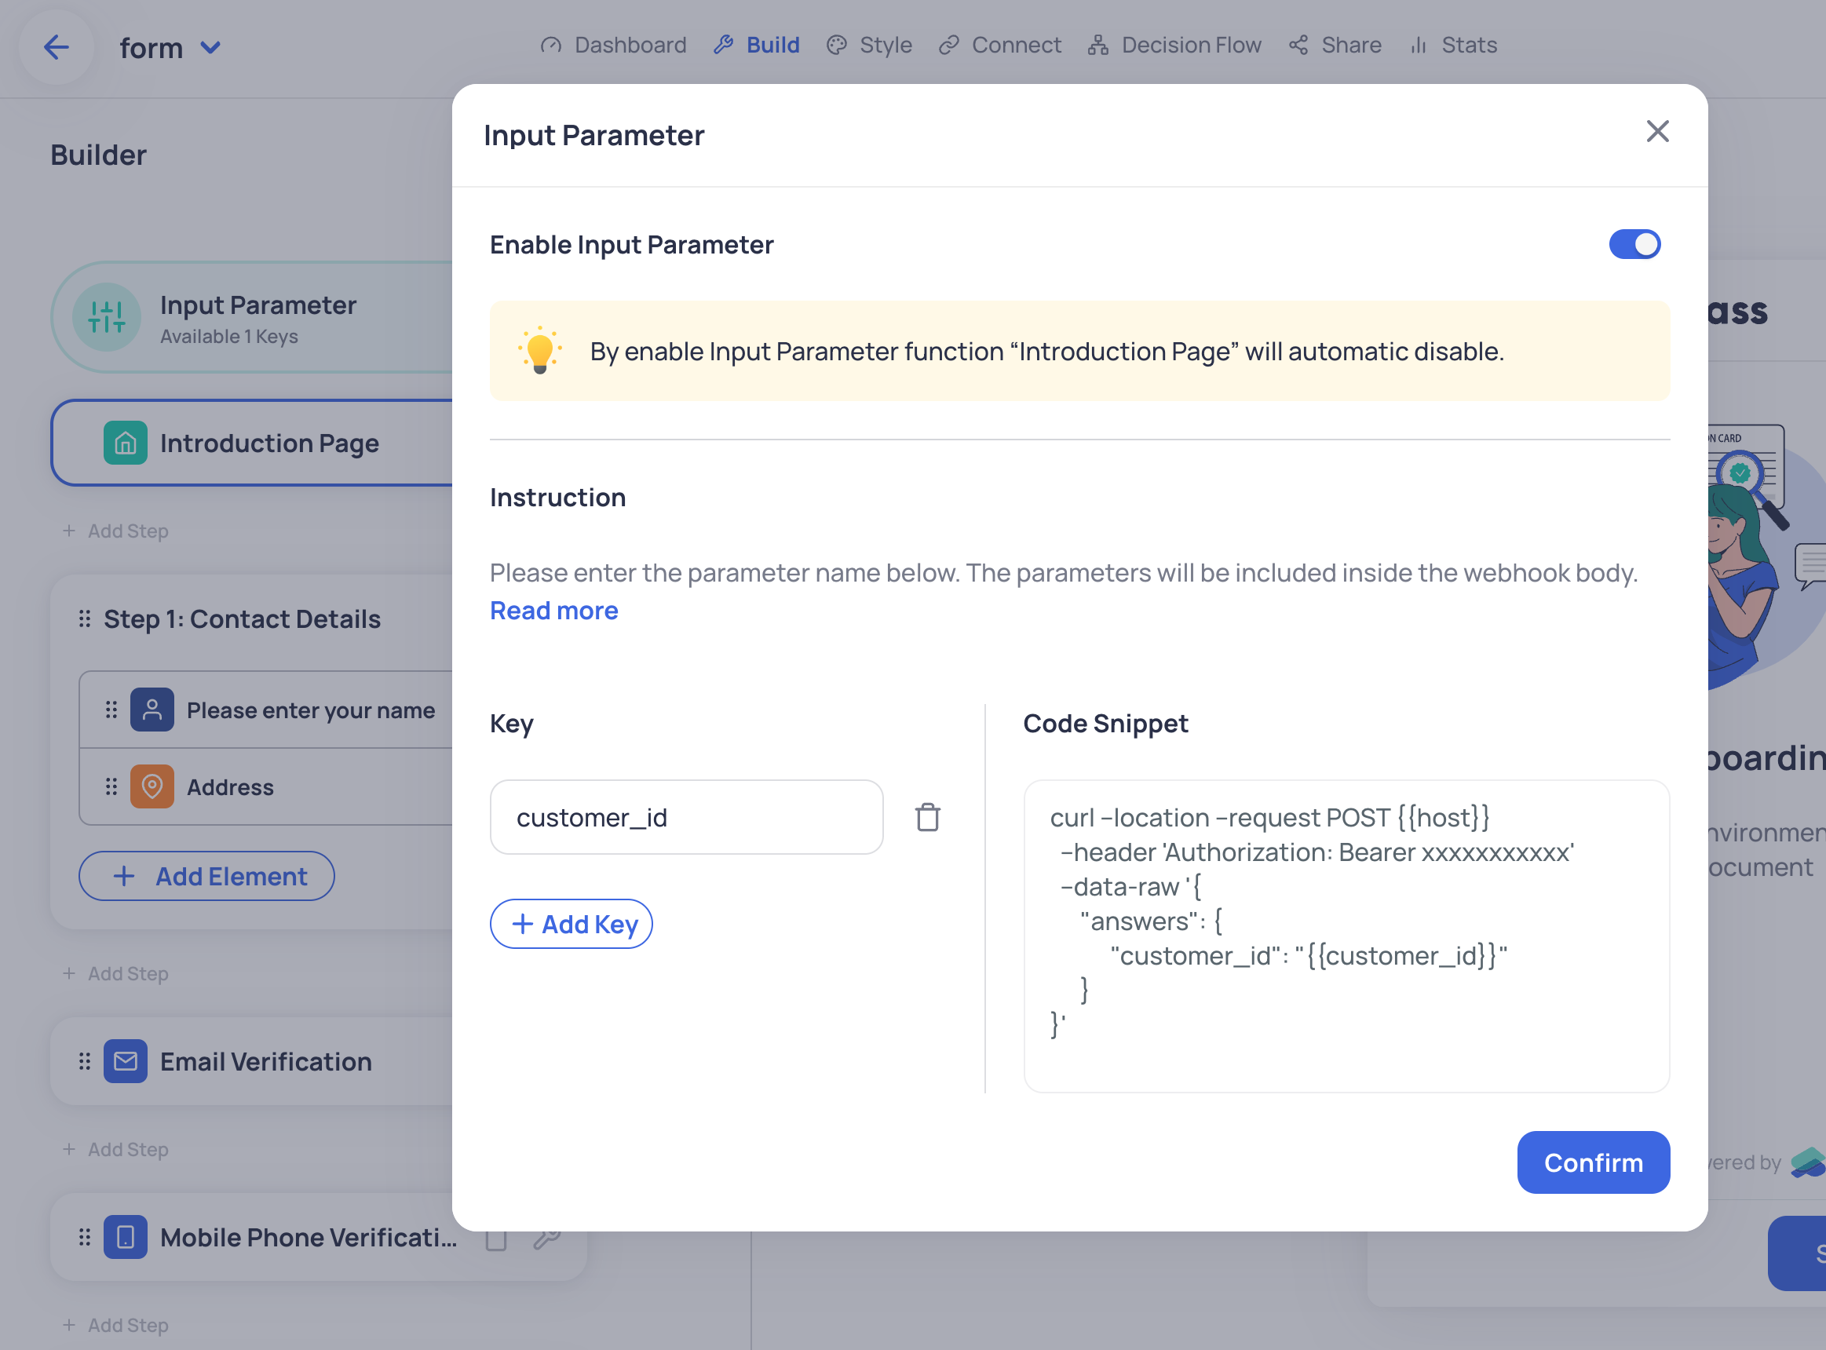Click the Mobile Phone Verification phone icon

[x=125, y=1236]
